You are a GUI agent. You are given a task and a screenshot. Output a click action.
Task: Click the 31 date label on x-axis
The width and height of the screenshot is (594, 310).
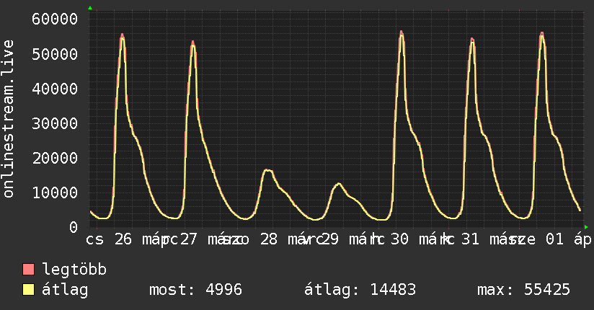coord(470,239)
